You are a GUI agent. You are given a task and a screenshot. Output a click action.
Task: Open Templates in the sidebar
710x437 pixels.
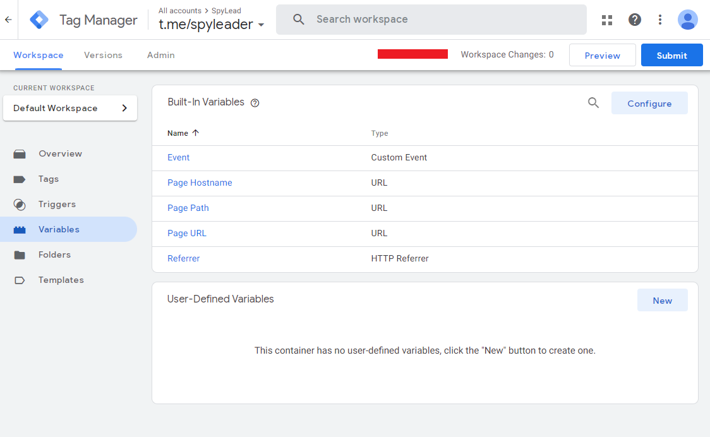61,280
